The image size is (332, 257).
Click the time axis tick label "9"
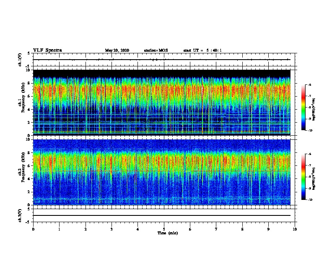(x=268, y=229)
